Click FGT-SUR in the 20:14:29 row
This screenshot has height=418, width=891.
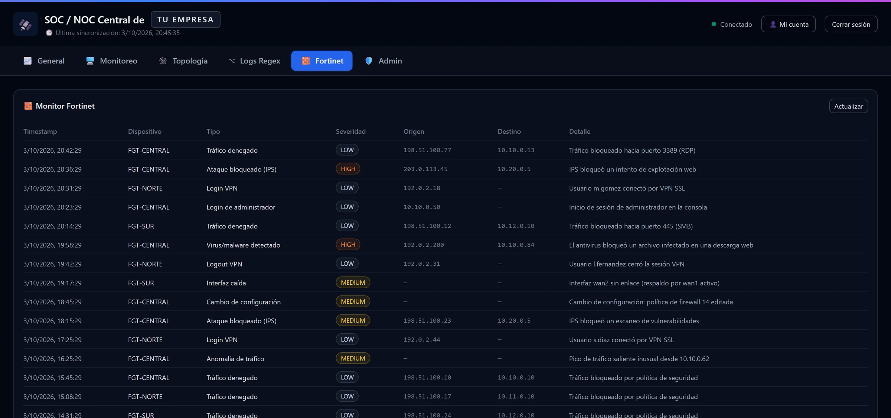[x=141, y=226]
